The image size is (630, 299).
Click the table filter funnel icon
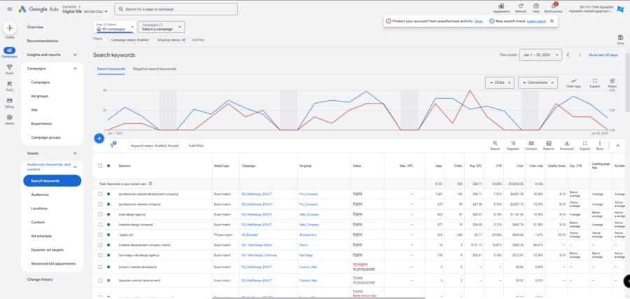(x=113, y=145)
